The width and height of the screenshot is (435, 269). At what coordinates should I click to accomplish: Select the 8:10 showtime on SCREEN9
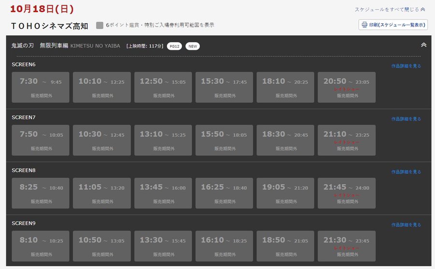click(41, 246)
